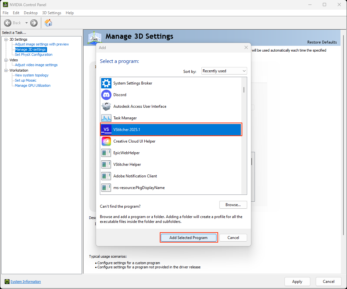This screenshot has height=289, width=347.
Task: Select Adobe Notification Client entry
Action: pos(171,176)
